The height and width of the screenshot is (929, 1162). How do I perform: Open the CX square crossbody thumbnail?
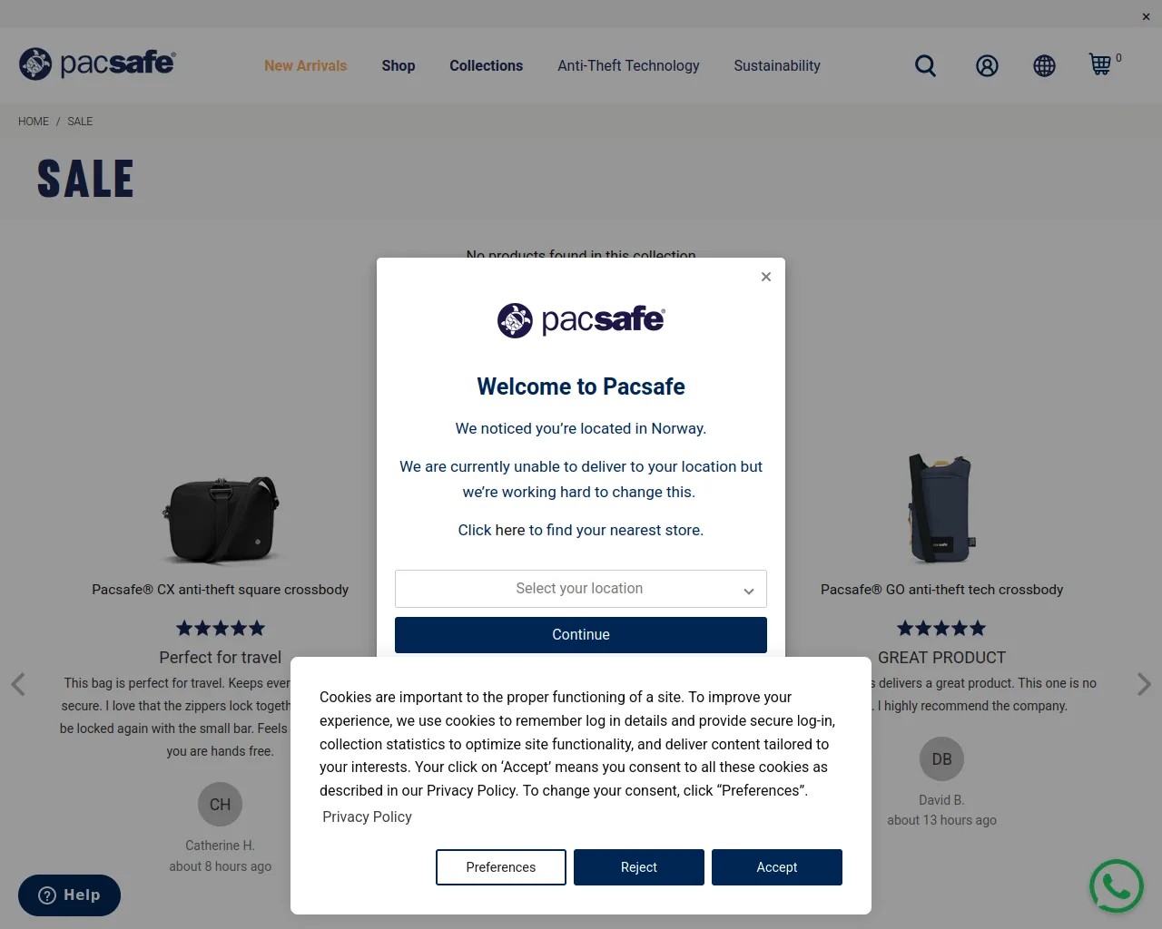coord(221,520)
